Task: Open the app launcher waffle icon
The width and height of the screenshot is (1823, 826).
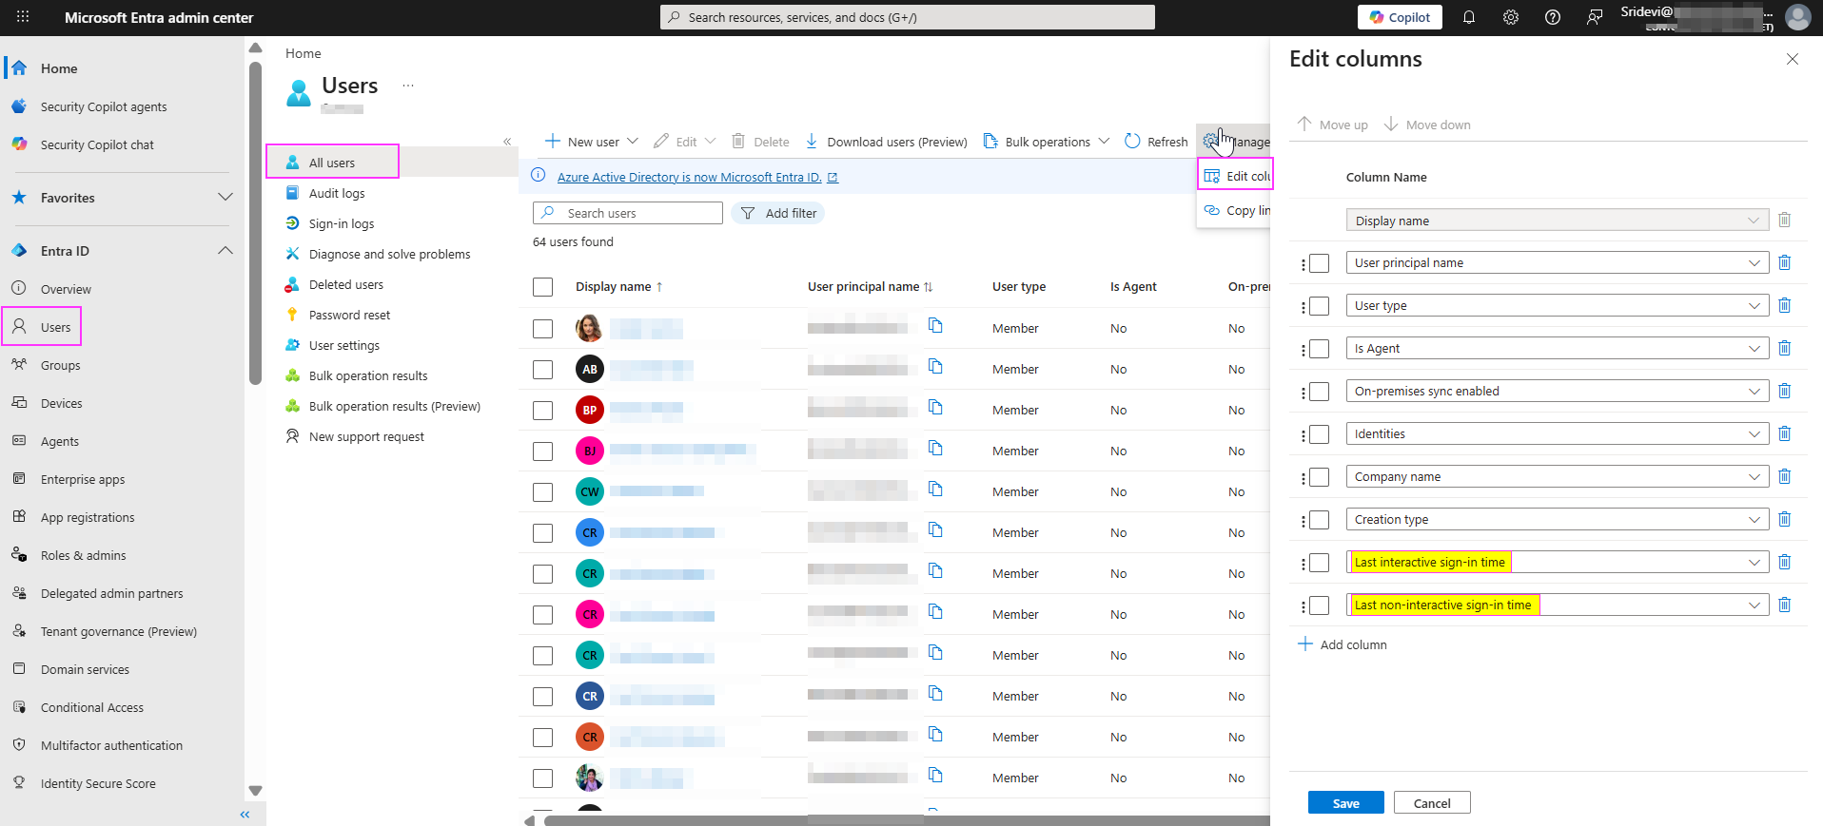Action: point(23,17)
